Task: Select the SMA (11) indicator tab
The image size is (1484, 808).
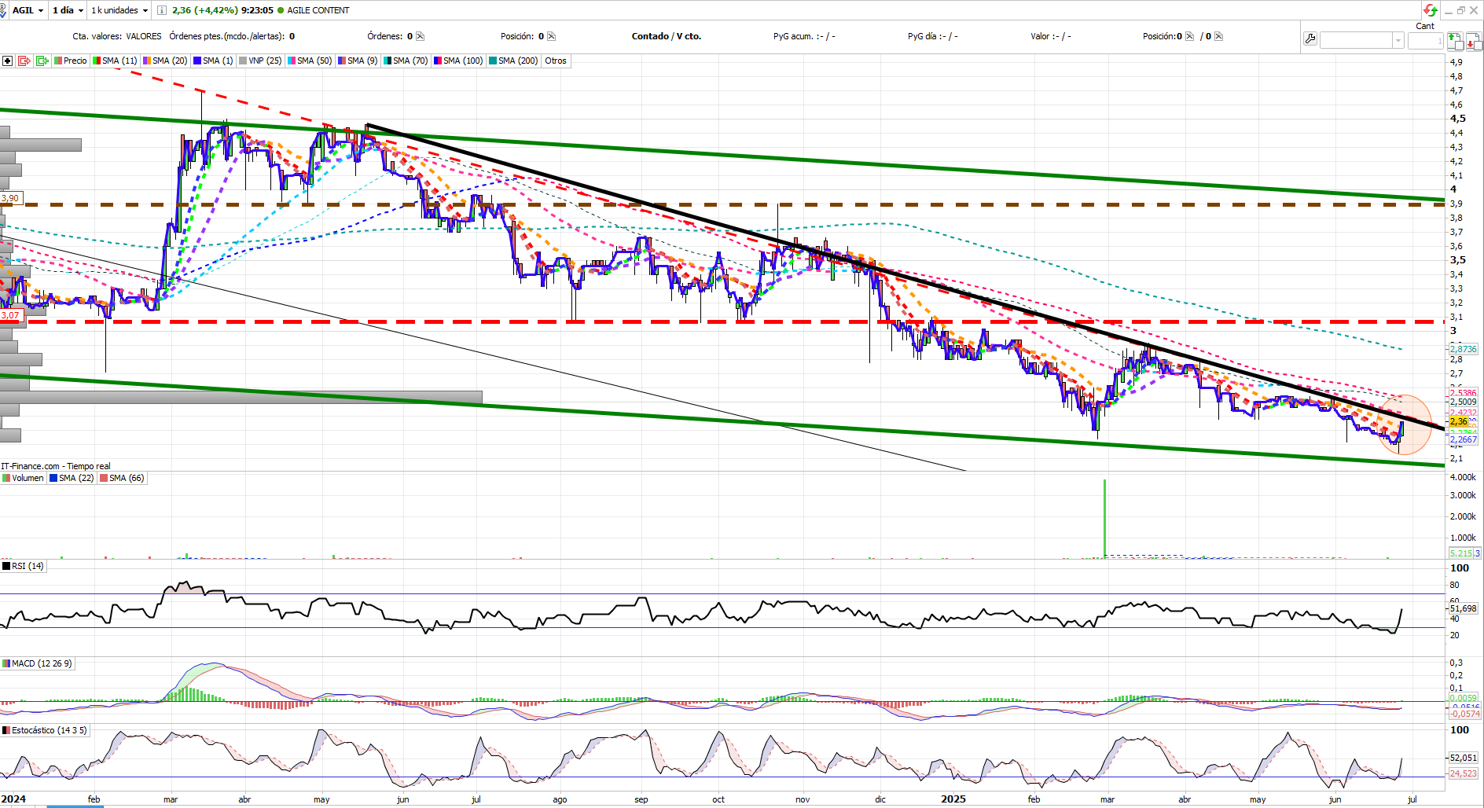Action: [x=115, y=61]
